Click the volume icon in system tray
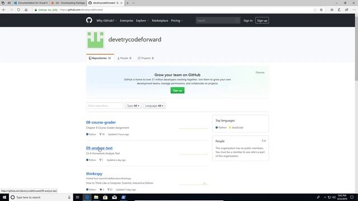Screen dimensions: 358x201 (x=334, y=197)
